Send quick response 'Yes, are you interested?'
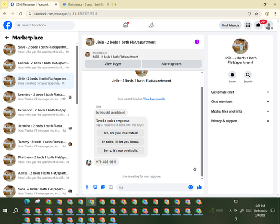 120,133
